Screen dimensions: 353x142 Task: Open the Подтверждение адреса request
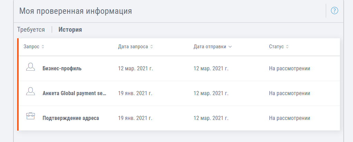pyautogui.click(x=71, y=118)
